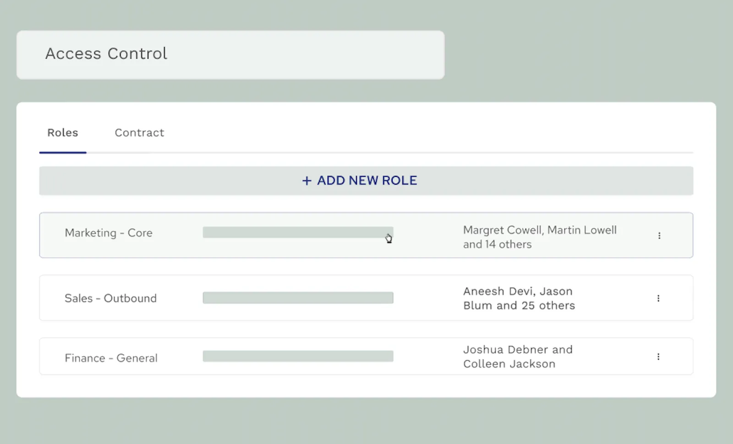The width and height of the screenshot is (733, 444).
Task: Open the options menu for Marketing - Core
Action: point(659,236)
